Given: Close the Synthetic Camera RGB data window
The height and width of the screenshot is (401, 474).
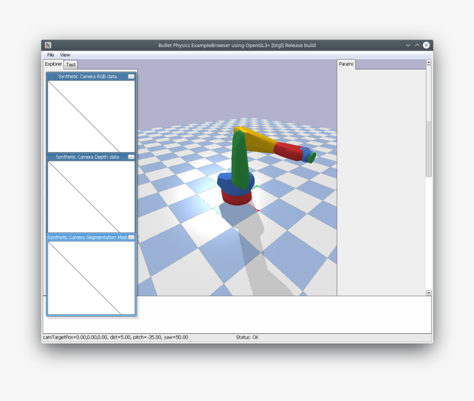Looking at the screenshot, I should click(x=131, y=77).
